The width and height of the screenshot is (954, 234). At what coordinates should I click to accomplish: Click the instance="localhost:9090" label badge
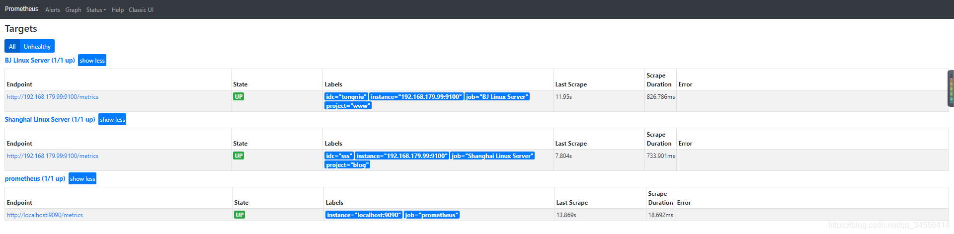click(x=364, y=215)
